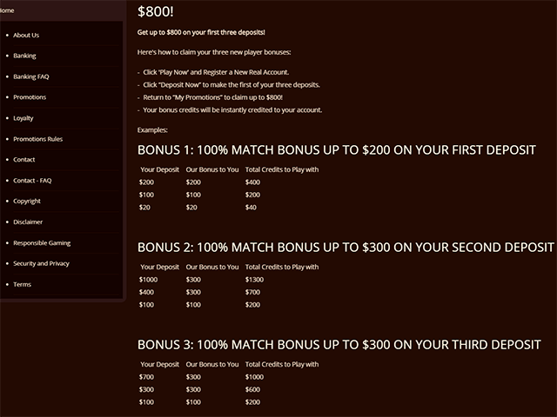Image resolution: width=557 pixels, height=417 pixels.
Task: Click the Contact sidebar link
Action: (23, 160)
